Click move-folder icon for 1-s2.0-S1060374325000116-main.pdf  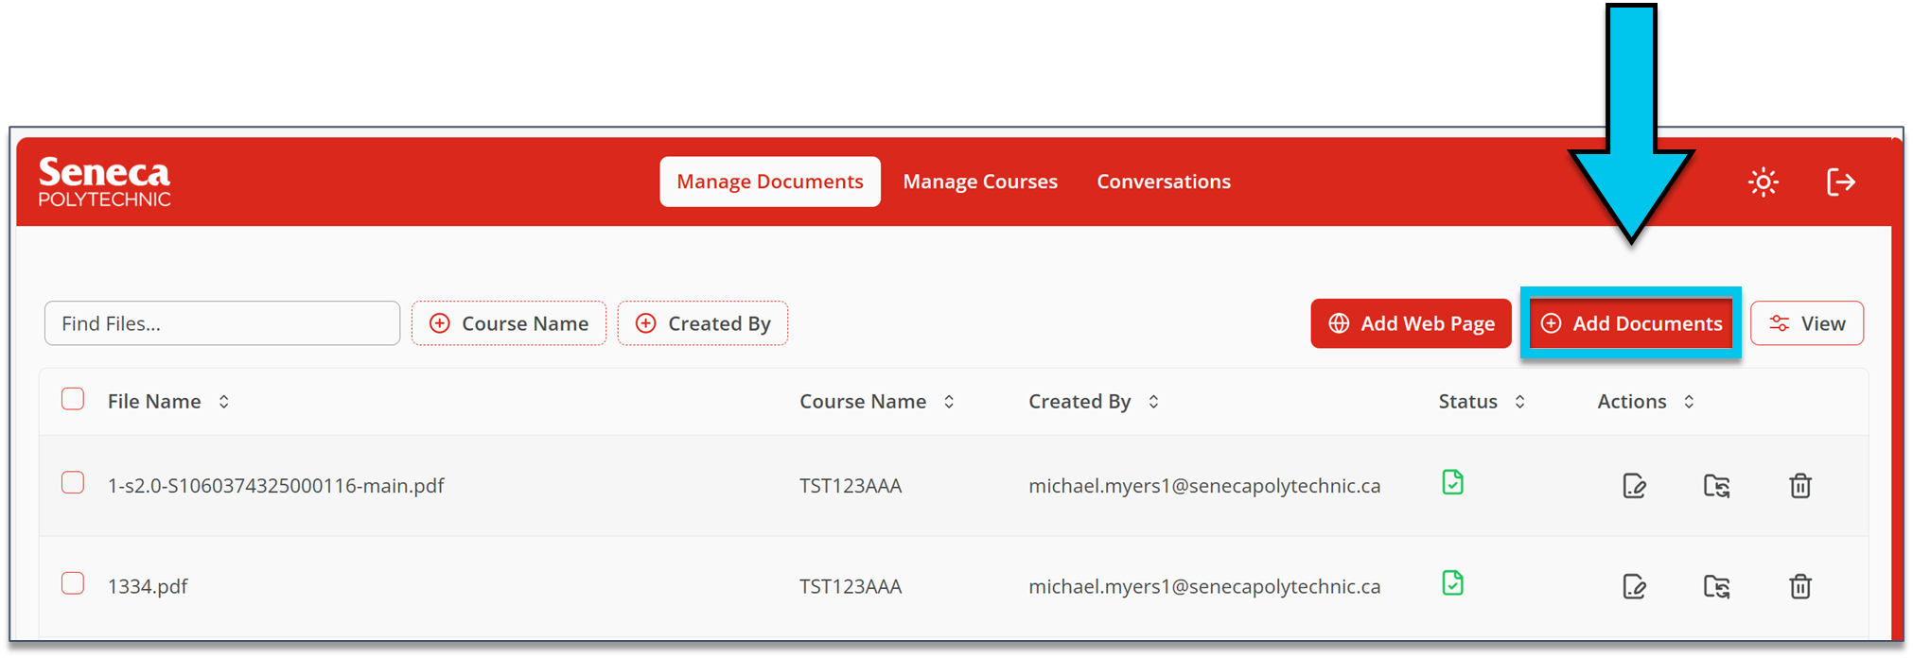(1716, 486)
